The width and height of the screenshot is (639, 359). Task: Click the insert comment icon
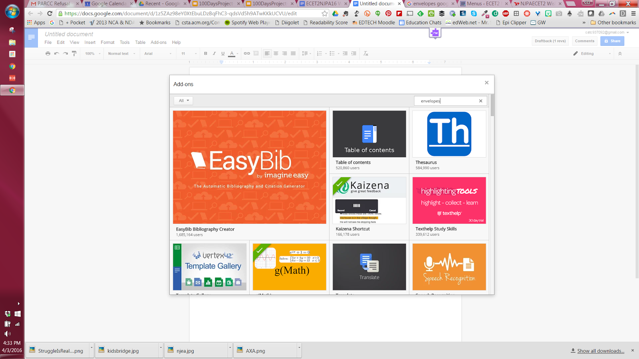256,53
